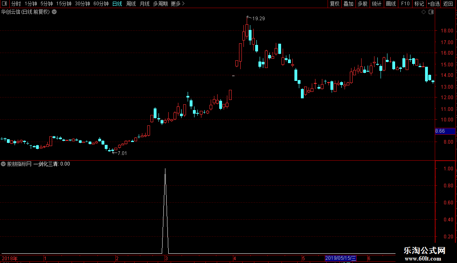Click the 一剑化三清 indicator name
The width and height of the screenshot is (457, 263).
pyautogui.click(x=45, y=164)
